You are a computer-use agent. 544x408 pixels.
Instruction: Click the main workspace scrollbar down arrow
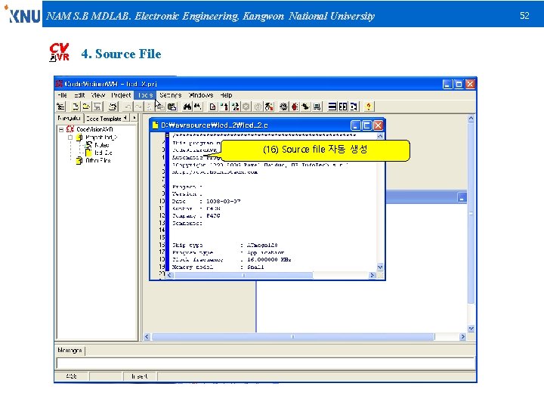click(471, 328)
